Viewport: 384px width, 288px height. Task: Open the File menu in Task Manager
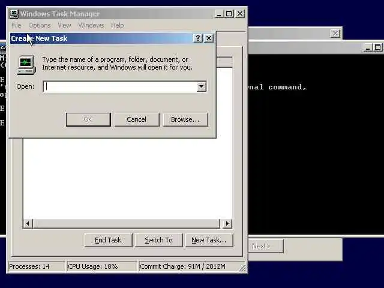coord(16,25)
